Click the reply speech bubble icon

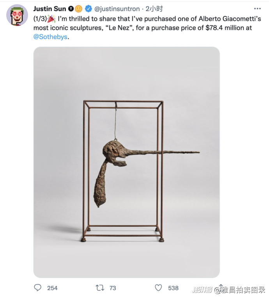pyautogui.click(x=37, y=288)
